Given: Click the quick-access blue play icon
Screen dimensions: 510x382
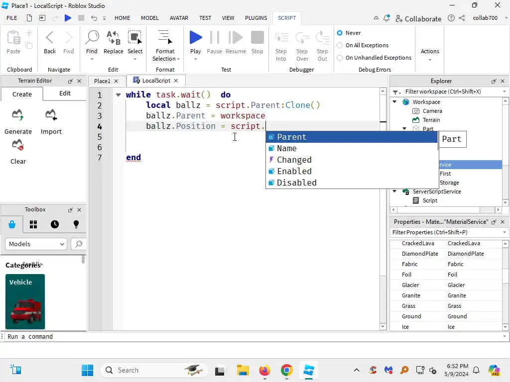Looking at the screenshot, I should [x=68, y=18].
